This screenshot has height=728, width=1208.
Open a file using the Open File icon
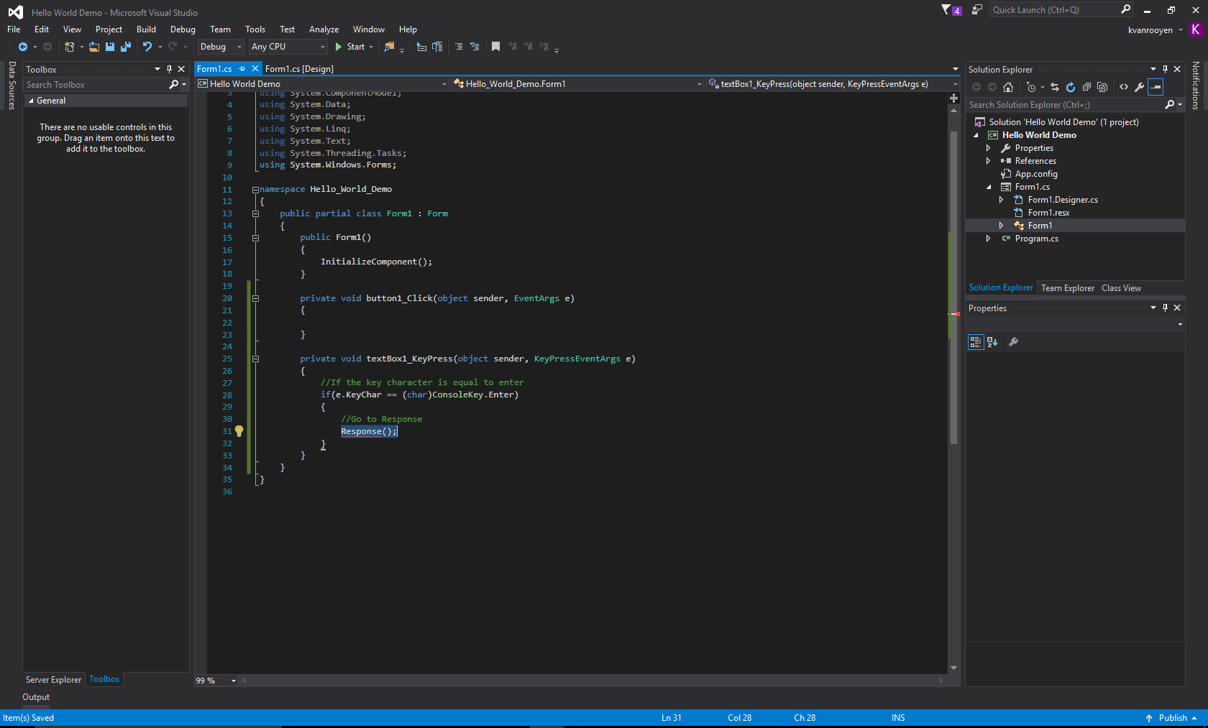coord(93,47)
